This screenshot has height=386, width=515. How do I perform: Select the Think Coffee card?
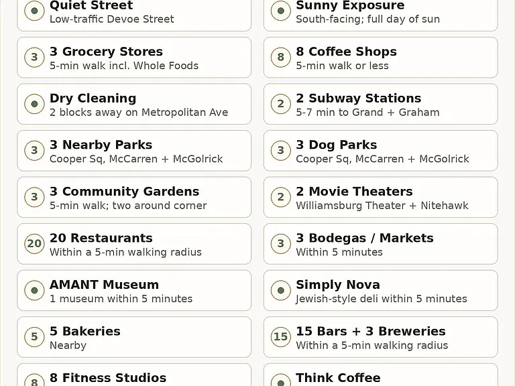click(380, 375)
